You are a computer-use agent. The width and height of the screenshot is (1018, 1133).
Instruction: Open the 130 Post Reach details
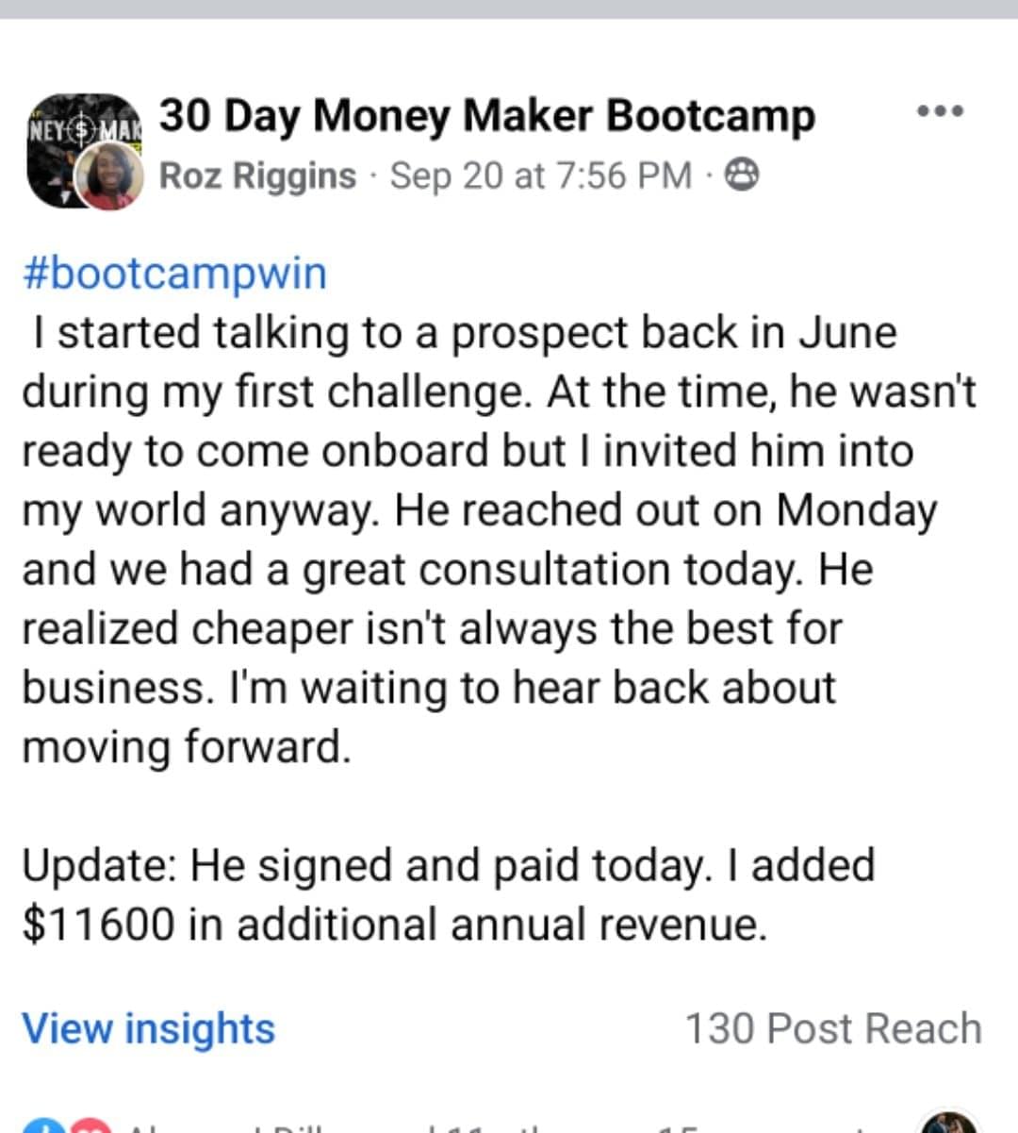(x=833, y=1028)
